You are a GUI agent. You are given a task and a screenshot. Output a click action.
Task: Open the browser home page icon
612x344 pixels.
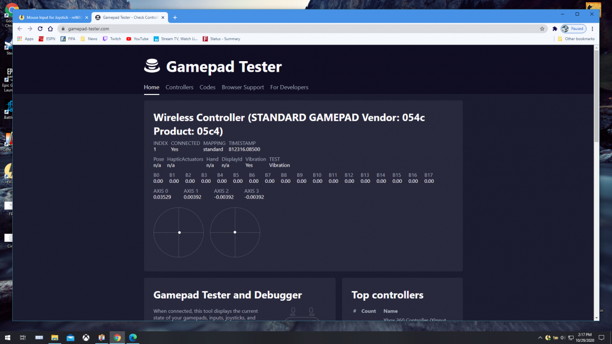pos(50,28)
